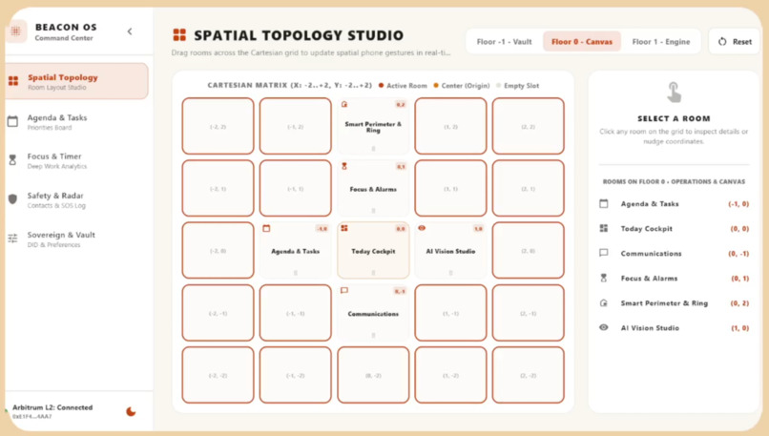Click the Beacon OS logo icon
This screenshot has height=436, width=769.
click(15, 31)
